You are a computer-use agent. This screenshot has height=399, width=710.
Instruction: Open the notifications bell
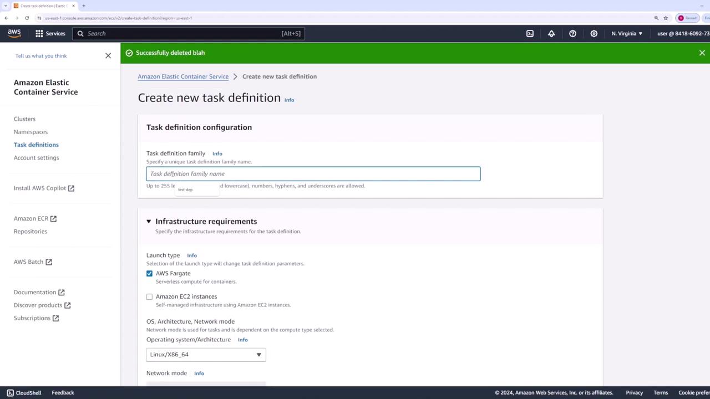551,33
